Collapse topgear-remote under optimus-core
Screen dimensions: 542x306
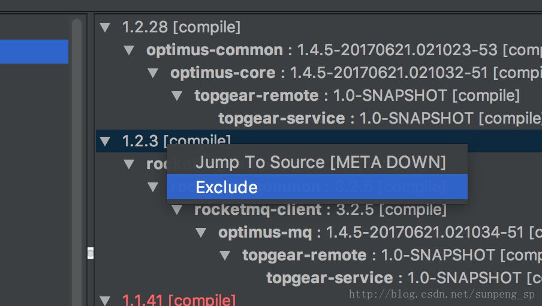(x=177, y=95)
